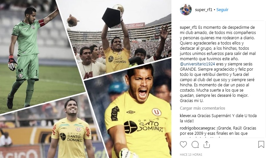Open the super_rf1 username in the header

pos(203,10)
